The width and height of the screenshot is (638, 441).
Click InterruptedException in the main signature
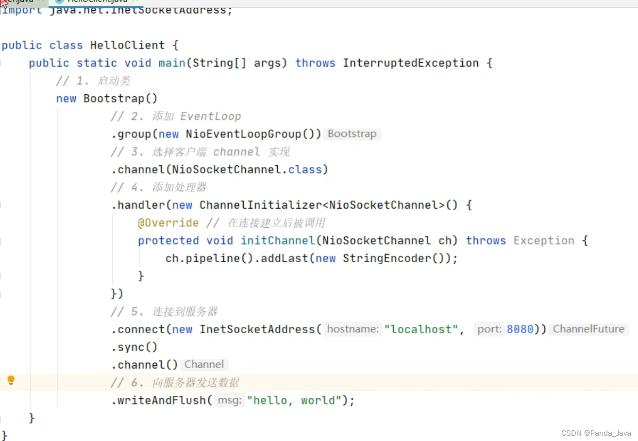click(411, 63)
